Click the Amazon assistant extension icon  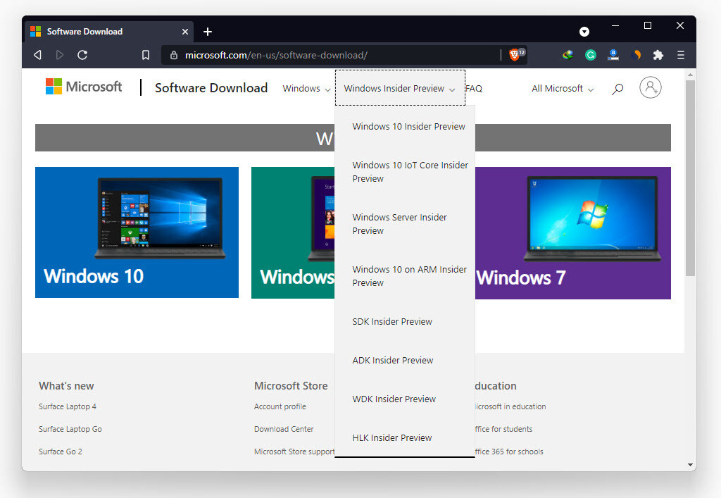pyautogui.click(x=613, y=55)
